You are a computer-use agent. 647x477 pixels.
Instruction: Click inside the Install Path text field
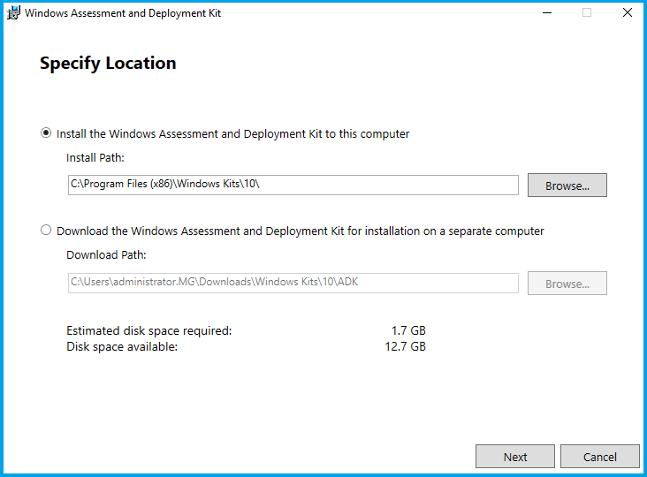click(292, 185)
